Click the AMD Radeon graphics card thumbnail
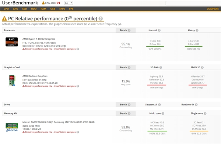Screen dimensions: 221x144 12,80
